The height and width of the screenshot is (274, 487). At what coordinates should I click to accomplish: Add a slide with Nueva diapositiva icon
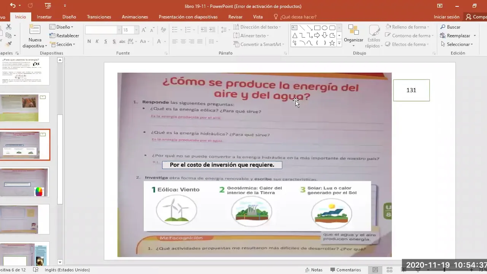[35, 30]
